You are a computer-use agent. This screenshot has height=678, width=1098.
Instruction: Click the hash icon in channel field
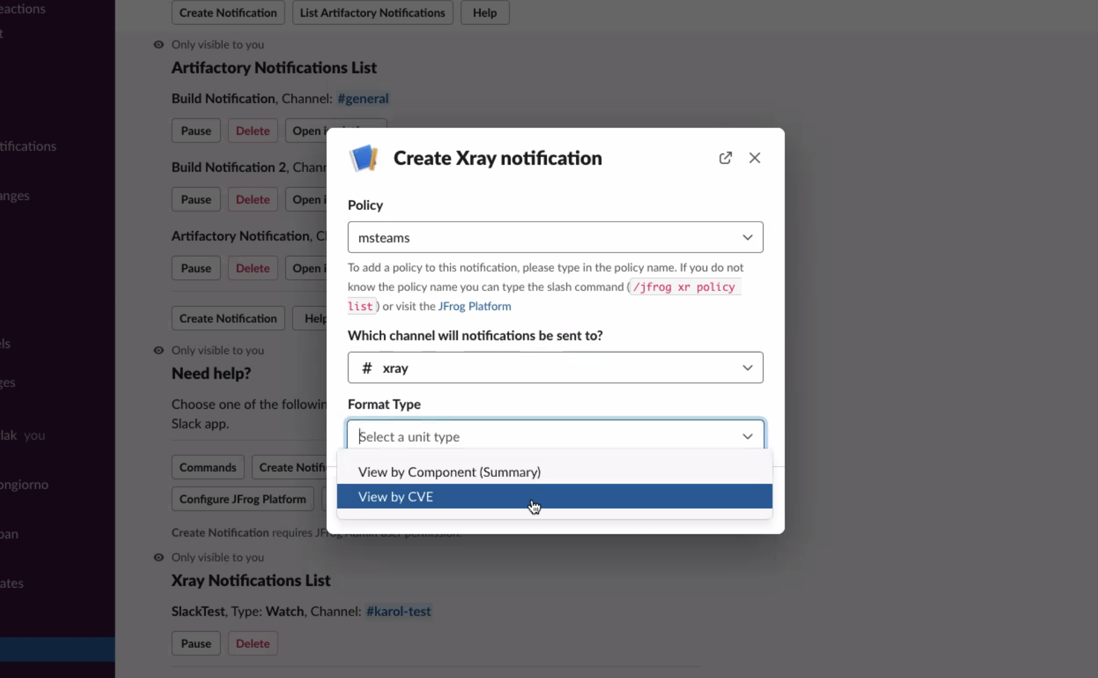pos(367,368)
